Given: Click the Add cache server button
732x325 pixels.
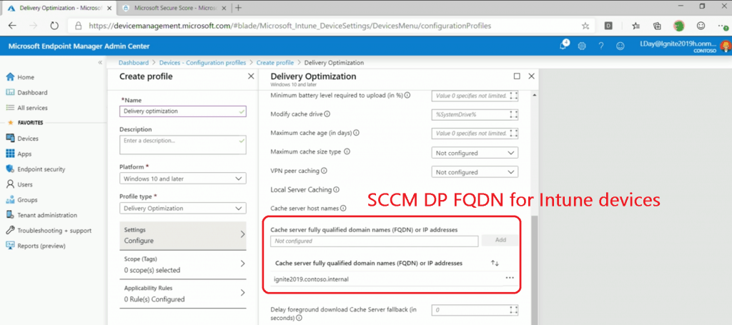Looking at the screenshot, I should pyautogui.click(x=500, y=240).
